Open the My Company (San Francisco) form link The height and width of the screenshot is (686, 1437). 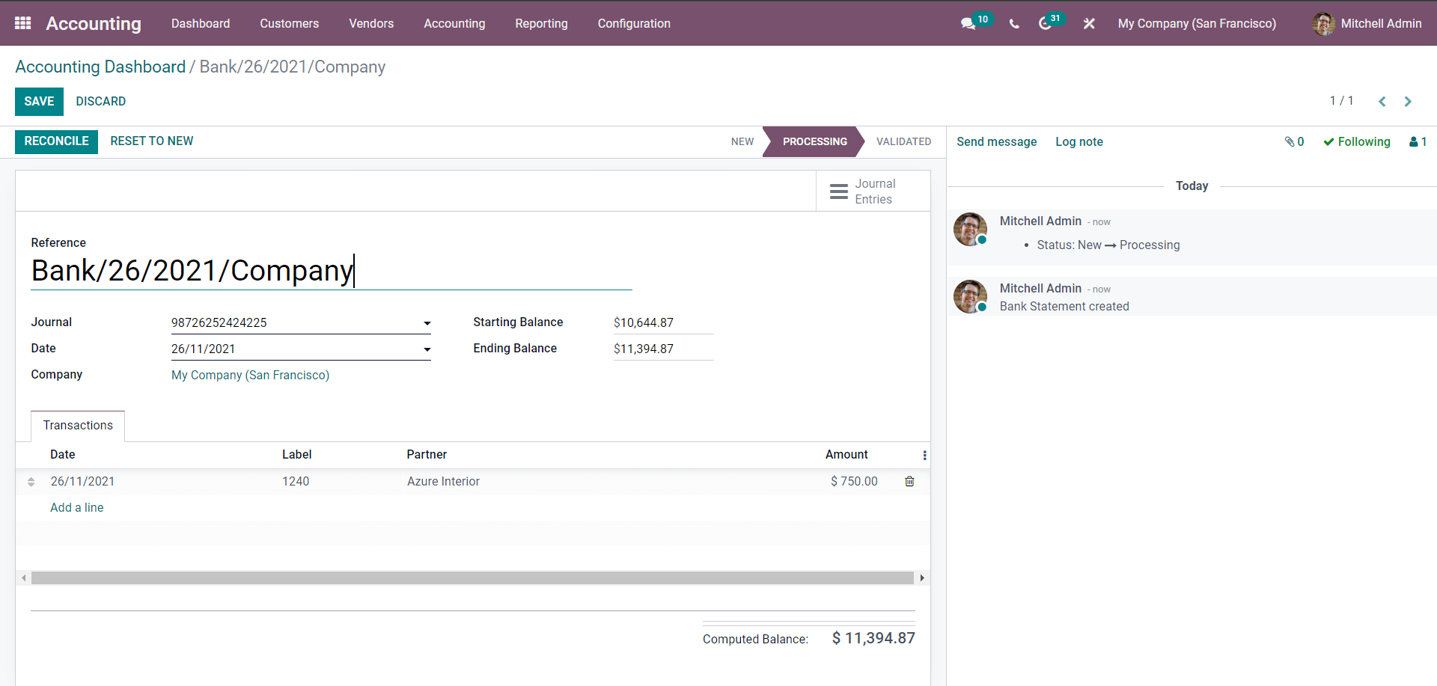pos(250,376)
